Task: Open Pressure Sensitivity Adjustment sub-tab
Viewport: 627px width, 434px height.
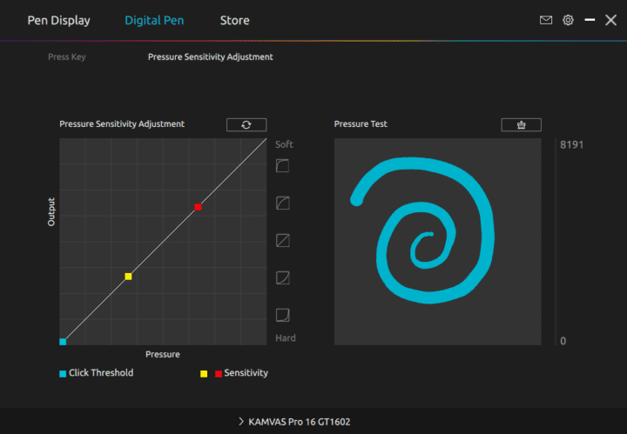Action: coord(210,57)
